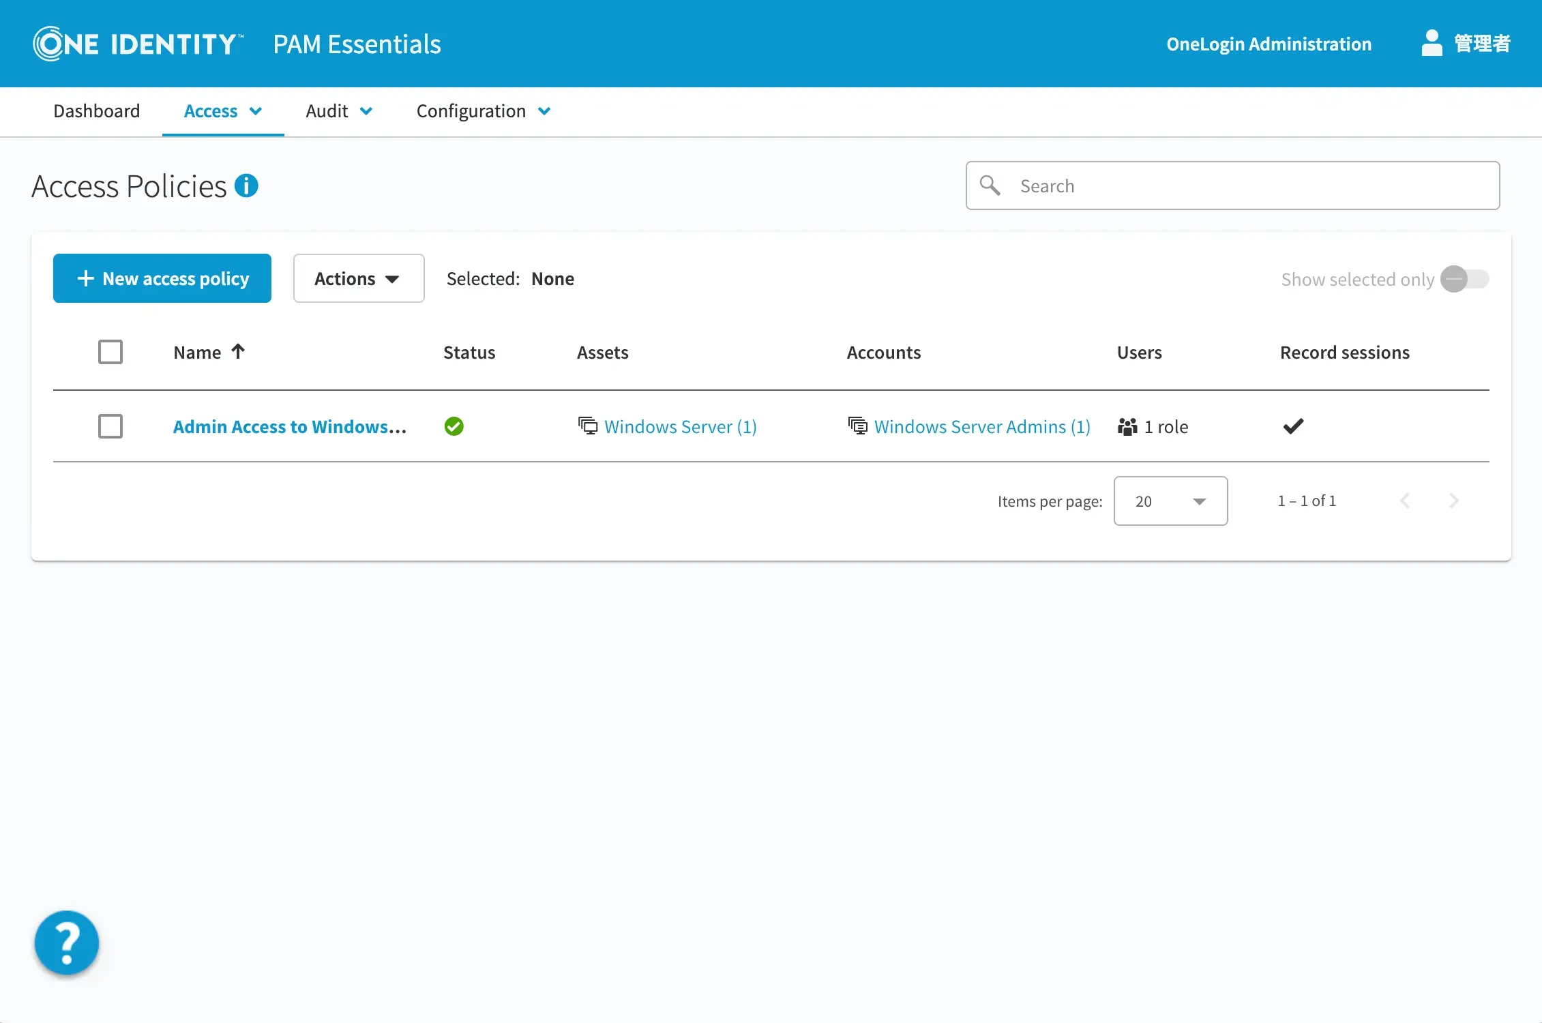
Task: Check the select-all header checkbox
Action: click(x=110, y=352)
